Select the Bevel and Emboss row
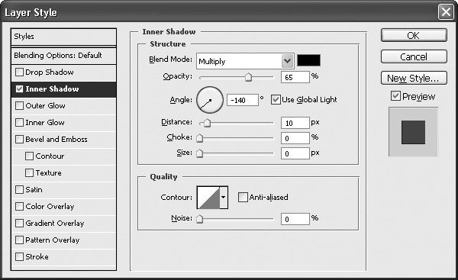This screenshot has width=458, height=280. [x=63, y=140]
